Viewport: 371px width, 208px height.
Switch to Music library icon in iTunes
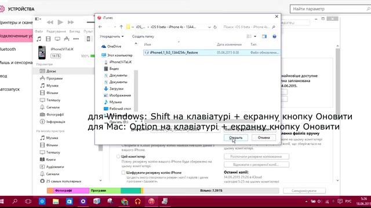[39, 39]
